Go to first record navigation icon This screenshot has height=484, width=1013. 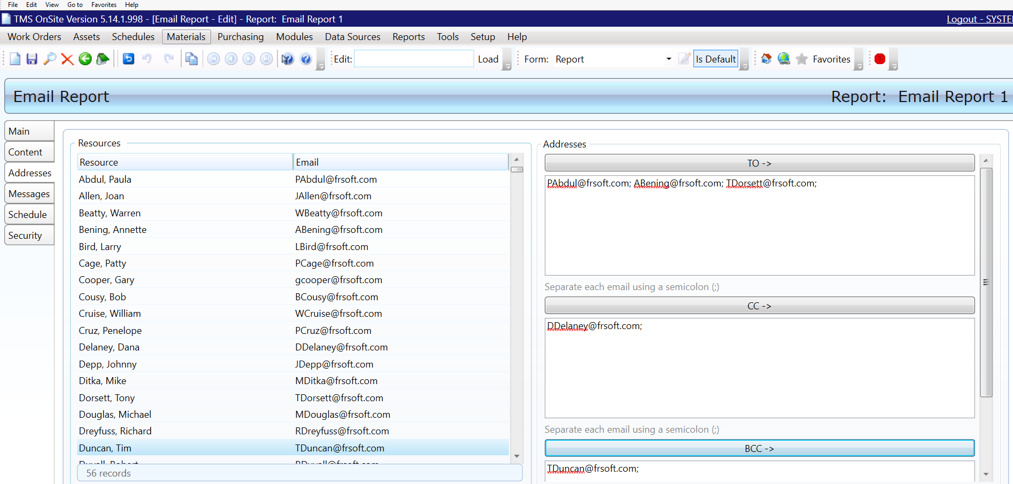coord(214,59)
